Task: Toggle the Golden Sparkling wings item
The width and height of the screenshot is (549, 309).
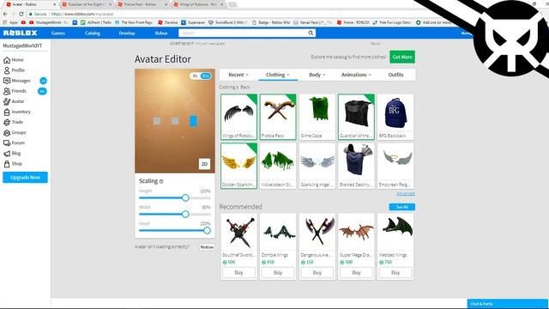Action: tap(238, 166)
